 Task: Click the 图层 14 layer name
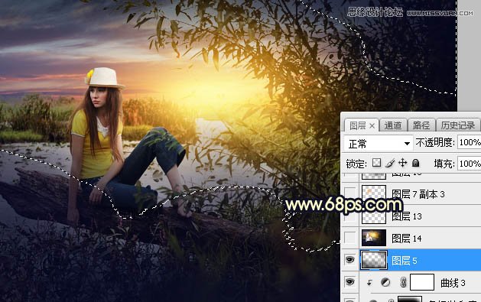(407, 239)
